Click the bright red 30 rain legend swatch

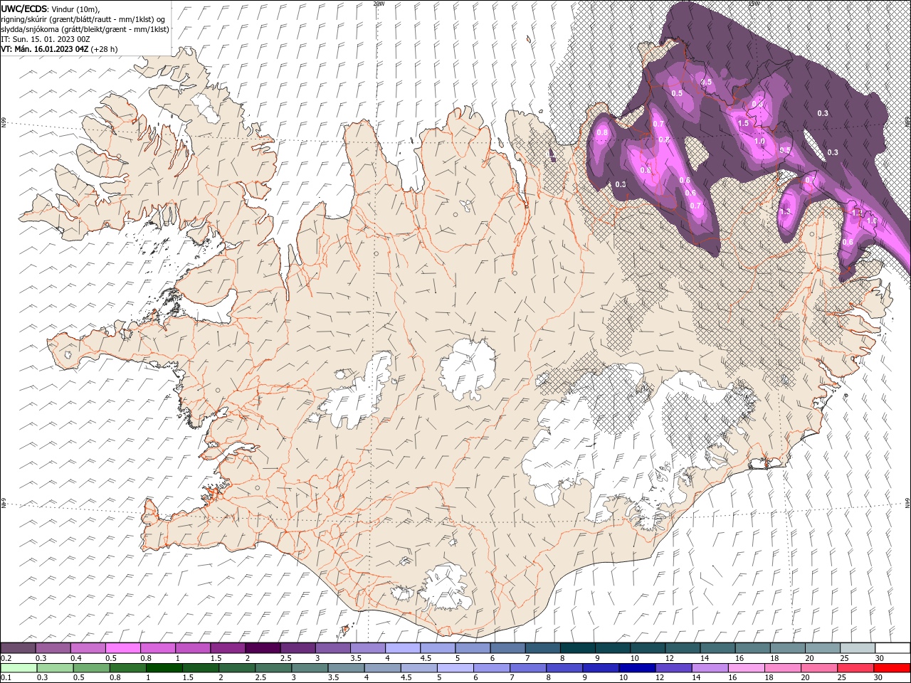pos(891,668)
